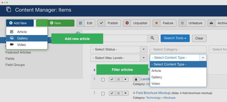The width and height of the screenshot is (227, 102).
Task: Click the outline star Unfeature icon
Action: (x=182, y=23)
